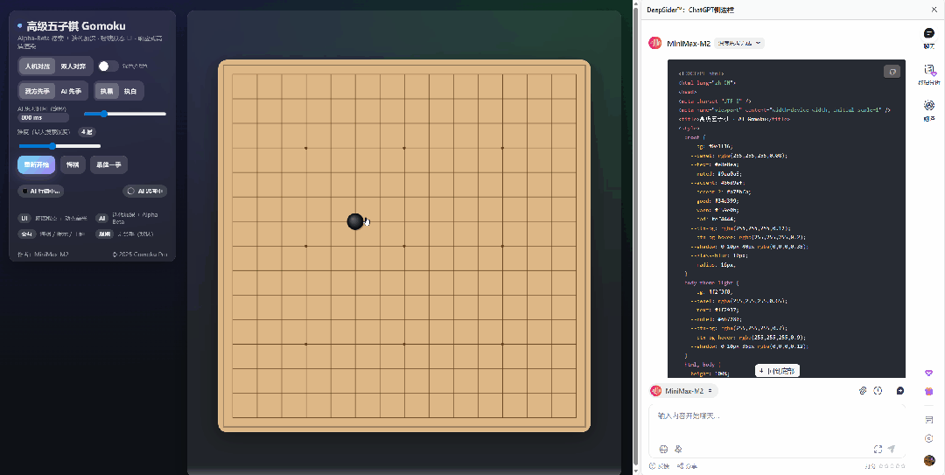Click the 悔棋 undo button
Screen dimensions: 945x475
click(73, 164)
